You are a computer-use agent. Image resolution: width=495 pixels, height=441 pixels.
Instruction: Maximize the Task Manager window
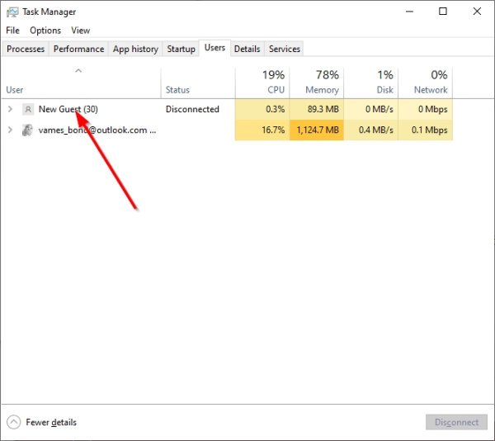443,12
